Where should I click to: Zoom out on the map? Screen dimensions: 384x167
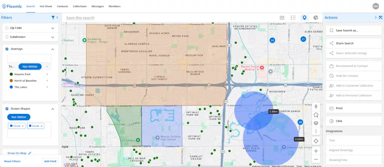(316, 160)
